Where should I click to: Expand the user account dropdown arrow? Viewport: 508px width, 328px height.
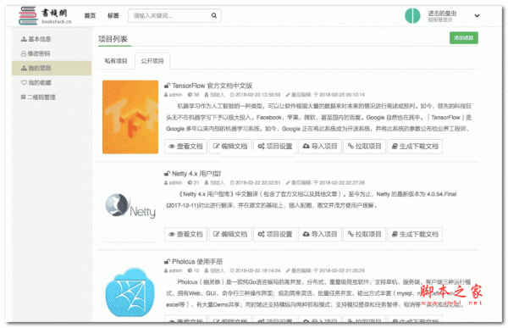pos(477,15)
